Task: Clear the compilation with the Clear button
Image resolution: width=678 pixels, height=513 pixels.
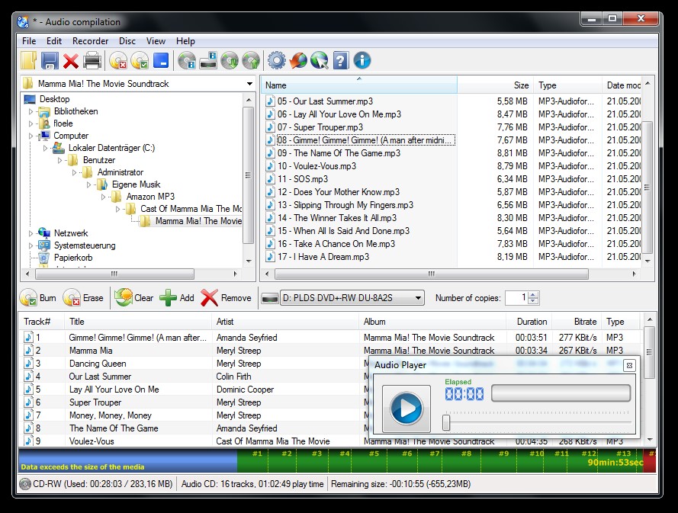Action: [x=133, y=298]
